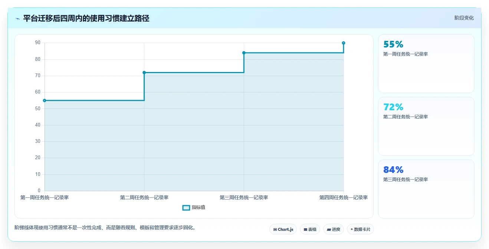Image resolution: width=489 pixels, height=249 pixels.
Task: Click the title 平台迁移后四周内的使用习惯建立路径
Action: click(86, 18)
